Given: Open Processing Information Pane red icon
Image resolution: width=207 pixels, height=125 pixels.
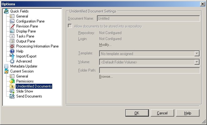Looking at the screenshot, I should [x=12, y=46].
